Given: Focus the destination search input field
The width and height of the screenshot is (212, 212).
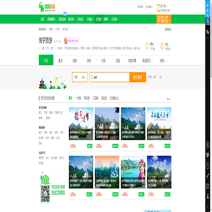Looking at the screenshot, I should pyautogui.click(x=110, y=77).
